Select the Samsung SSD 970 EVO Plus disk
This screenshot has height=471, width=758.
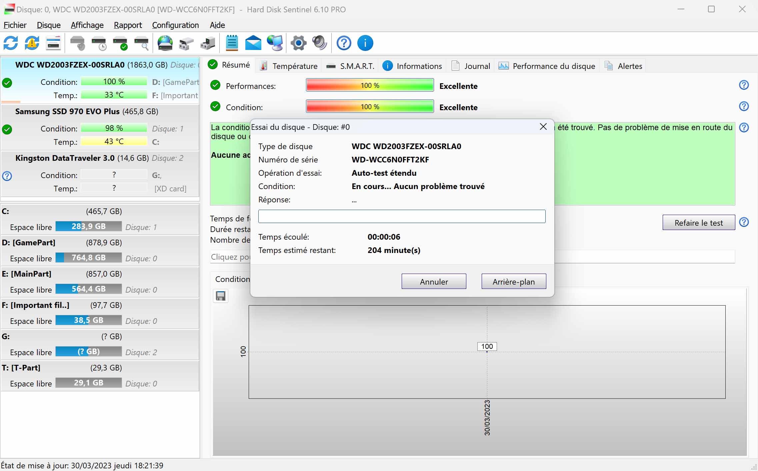(100, 127)
